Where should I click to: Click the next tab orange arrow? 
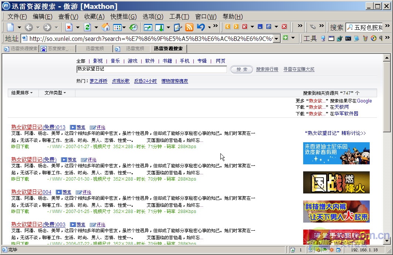coord(236,27)
